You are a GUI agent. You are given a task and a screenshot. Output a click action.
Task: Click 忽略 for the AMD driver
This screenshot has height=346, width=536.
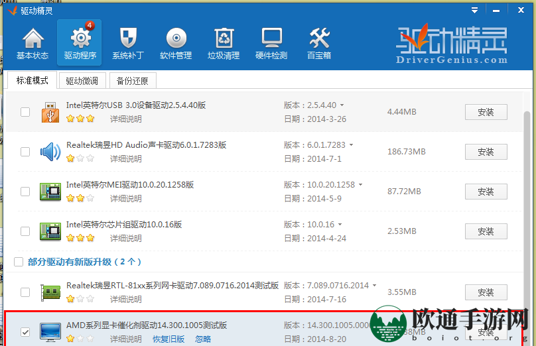[x=203, y=339]
